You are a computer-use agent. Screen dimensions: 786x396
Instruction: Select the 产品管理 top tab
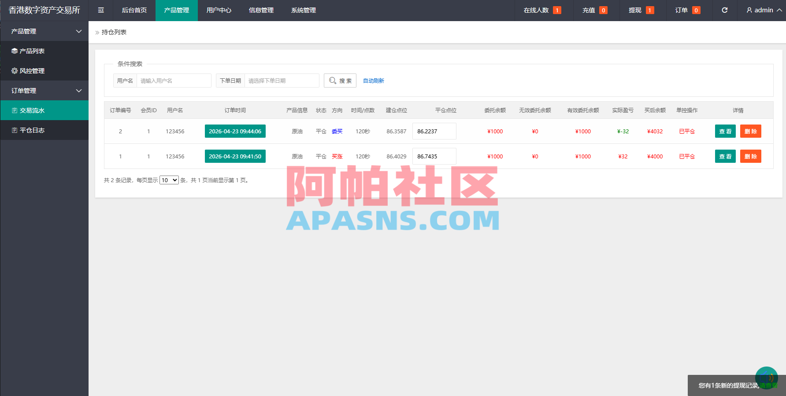[177, 10]
